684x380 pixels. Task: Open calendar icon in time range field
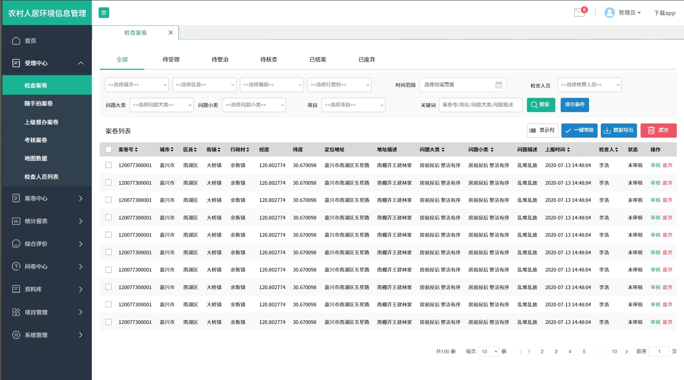click(499, 85)
